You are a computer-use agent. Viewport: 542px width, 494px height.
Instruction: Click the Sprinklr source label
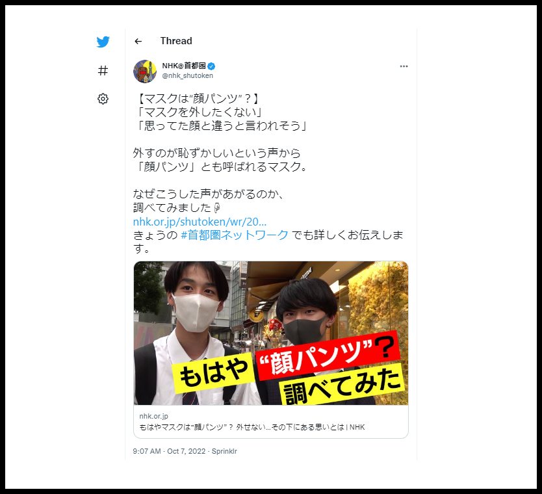point(224,451)
